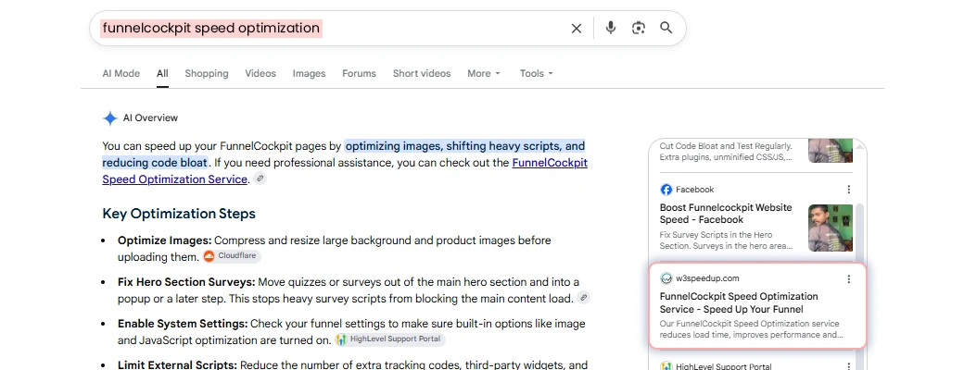
Task: Click thumbnail beside Cut Code Bloat text
Action: [831, 151]
